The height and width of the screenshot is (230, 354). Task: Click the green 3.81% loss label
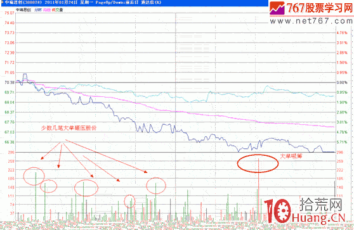pos(342,122)
